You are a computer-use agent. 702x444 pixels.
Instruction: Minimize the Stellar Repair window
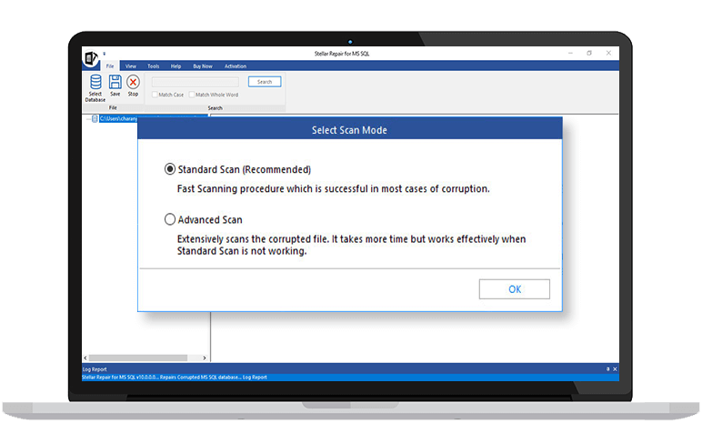pyautogui.click(x=570, y=53)
